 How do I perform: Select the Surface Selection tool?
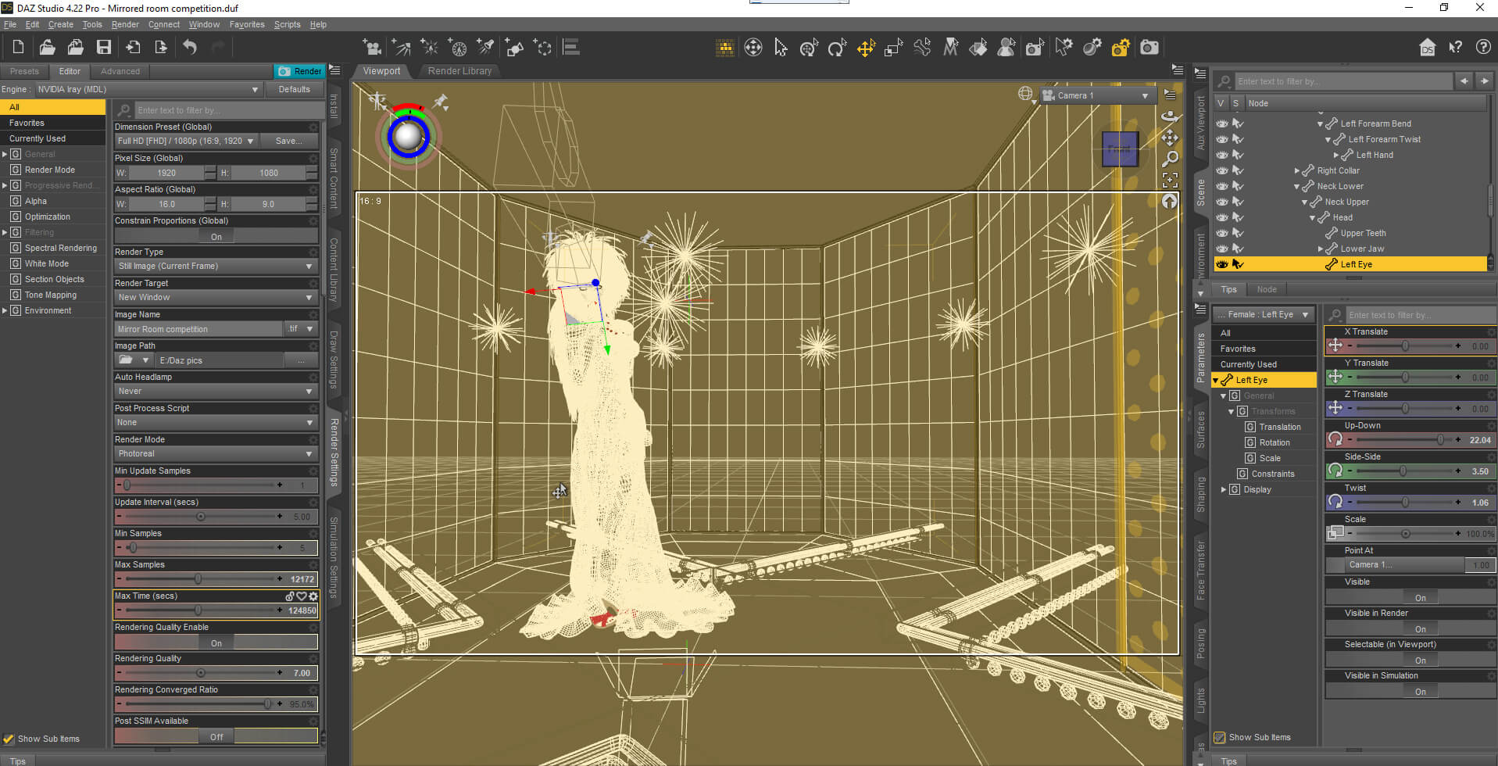978,48
